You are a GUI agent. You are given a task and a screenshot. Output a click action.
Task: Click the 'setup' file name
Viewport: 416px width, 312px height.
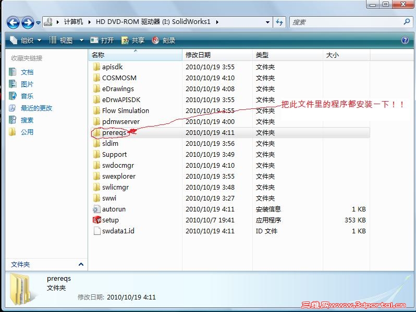coord(111,220)
